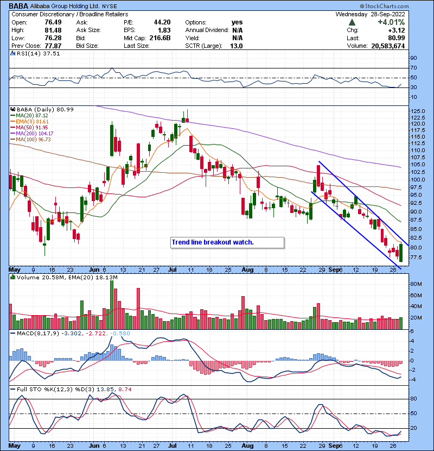
Task: Click the BABA (Daily) candlestick legend icon
Action: 12,110
